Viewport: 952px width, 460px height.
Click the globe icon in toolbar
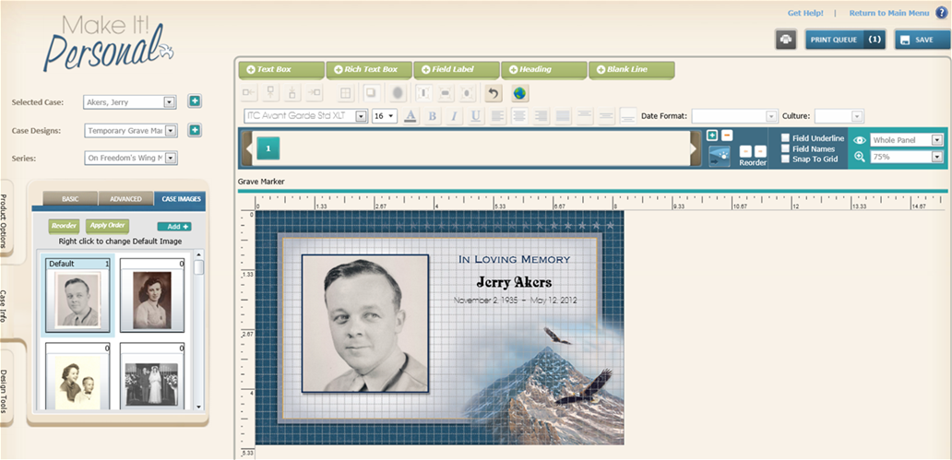[x=519, y=93]
